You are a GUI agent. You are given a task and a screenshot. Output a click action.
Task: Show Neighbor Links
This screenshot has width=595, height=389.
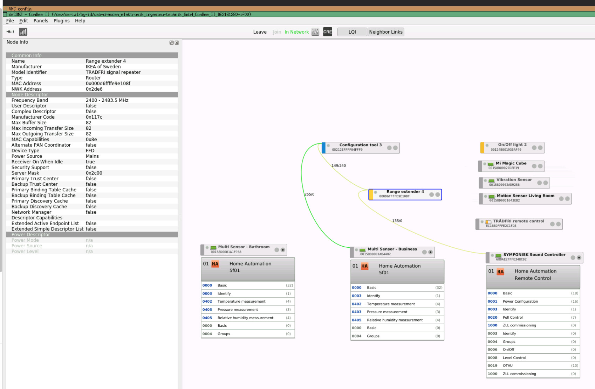pyautogui.click(x=386, y=32)
